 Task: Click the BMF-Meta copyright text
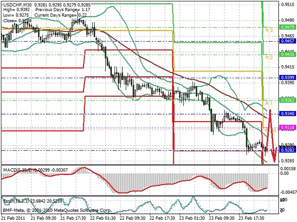pyautogui.click(x=57, y=210)
